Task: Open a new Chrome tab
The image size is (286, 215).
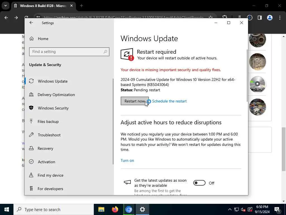Action: tap(82, 6)
